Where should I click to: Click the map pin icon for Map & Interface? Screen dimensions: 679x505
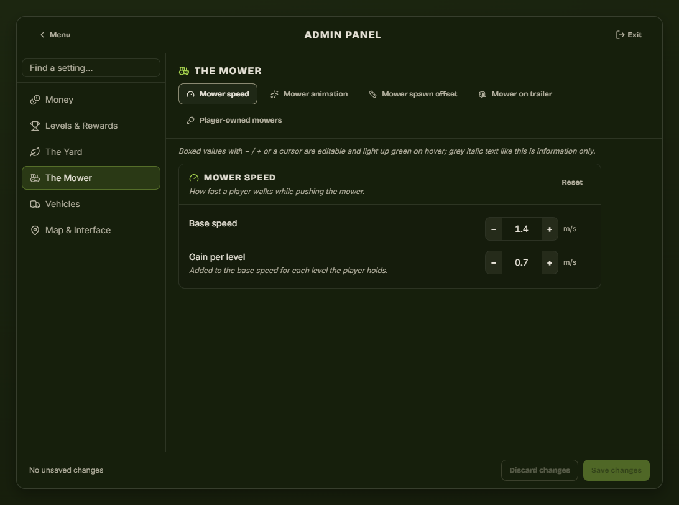(x=35, y=230)
